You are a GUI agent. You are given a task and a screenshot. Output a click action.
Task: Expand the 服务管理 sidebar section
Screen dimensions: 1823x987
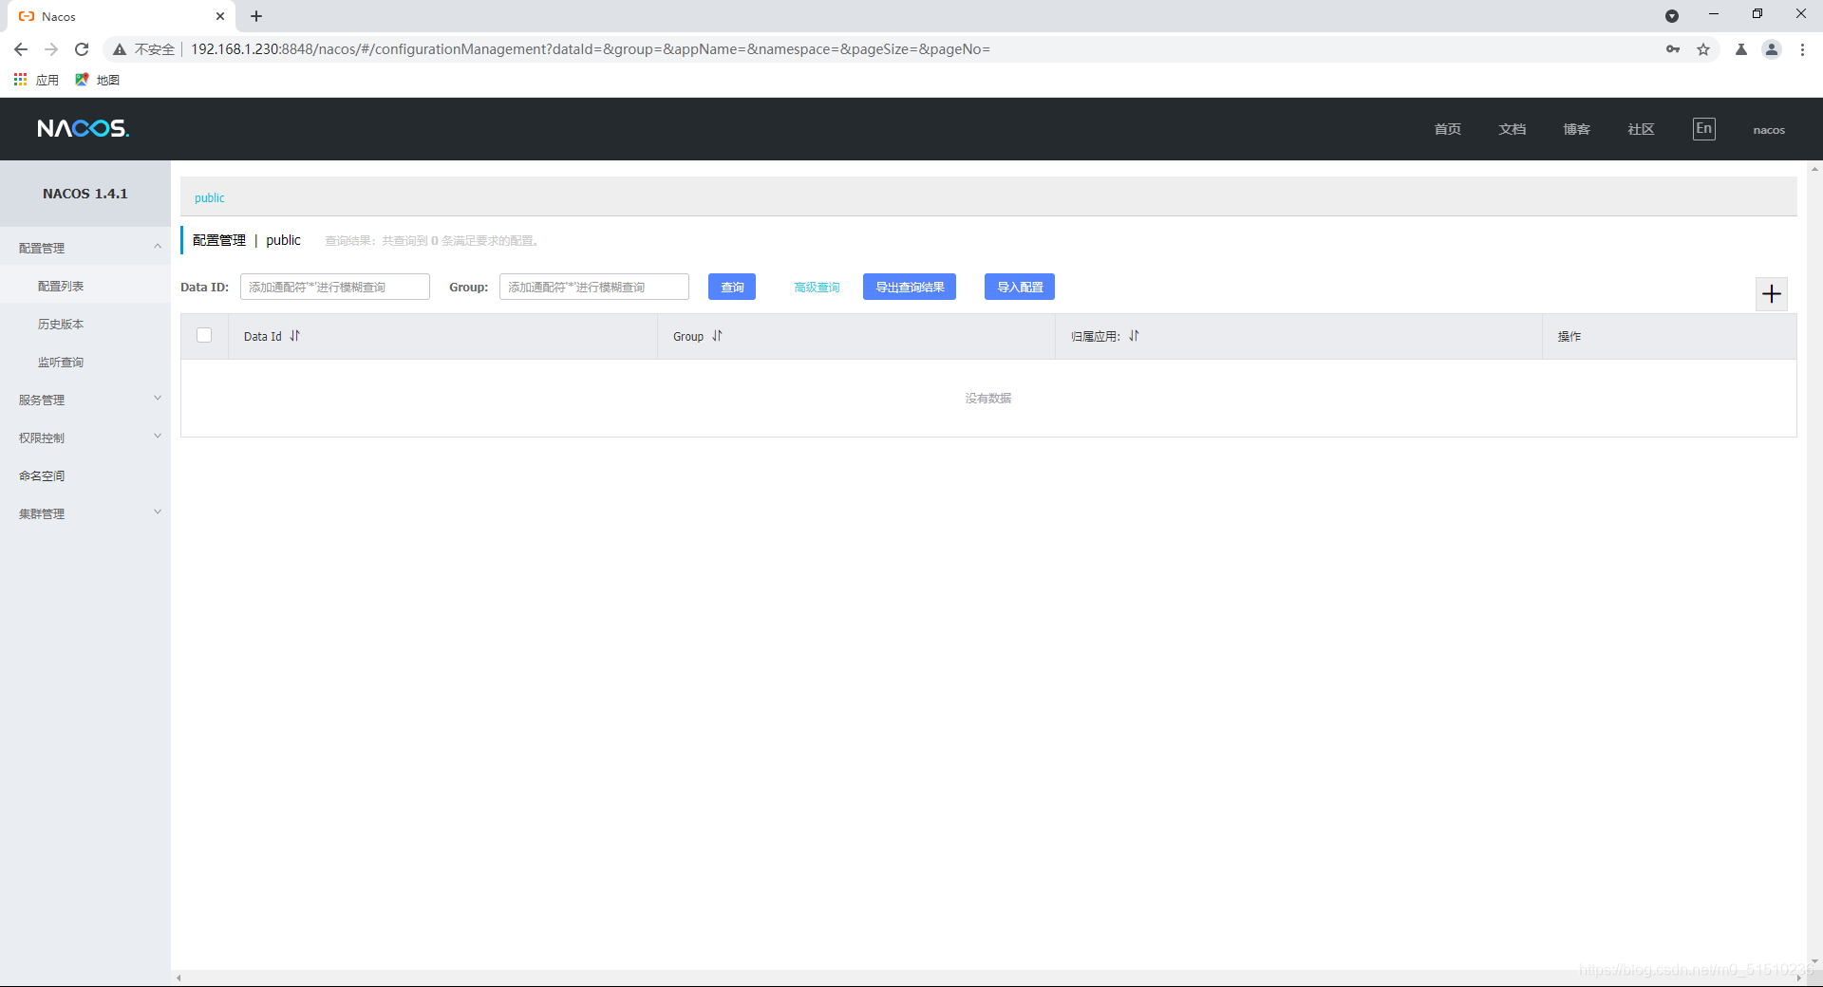(x=85, y=400)
